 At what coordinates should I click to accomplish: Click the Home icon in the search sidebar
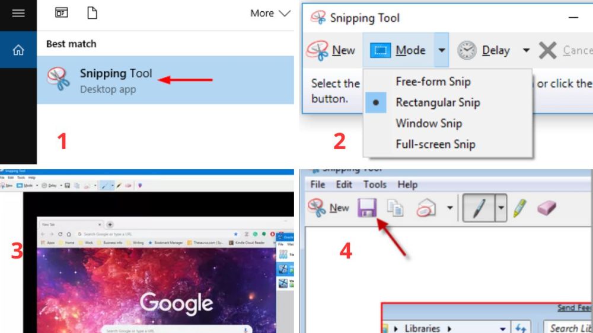click(18, 50)
